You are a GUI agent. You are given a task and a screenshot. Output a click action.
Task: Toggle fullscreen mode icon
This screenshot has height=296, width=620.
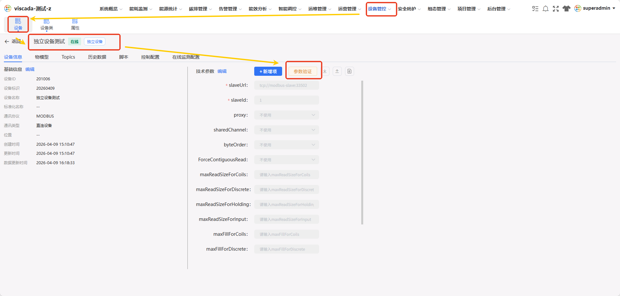556,9
